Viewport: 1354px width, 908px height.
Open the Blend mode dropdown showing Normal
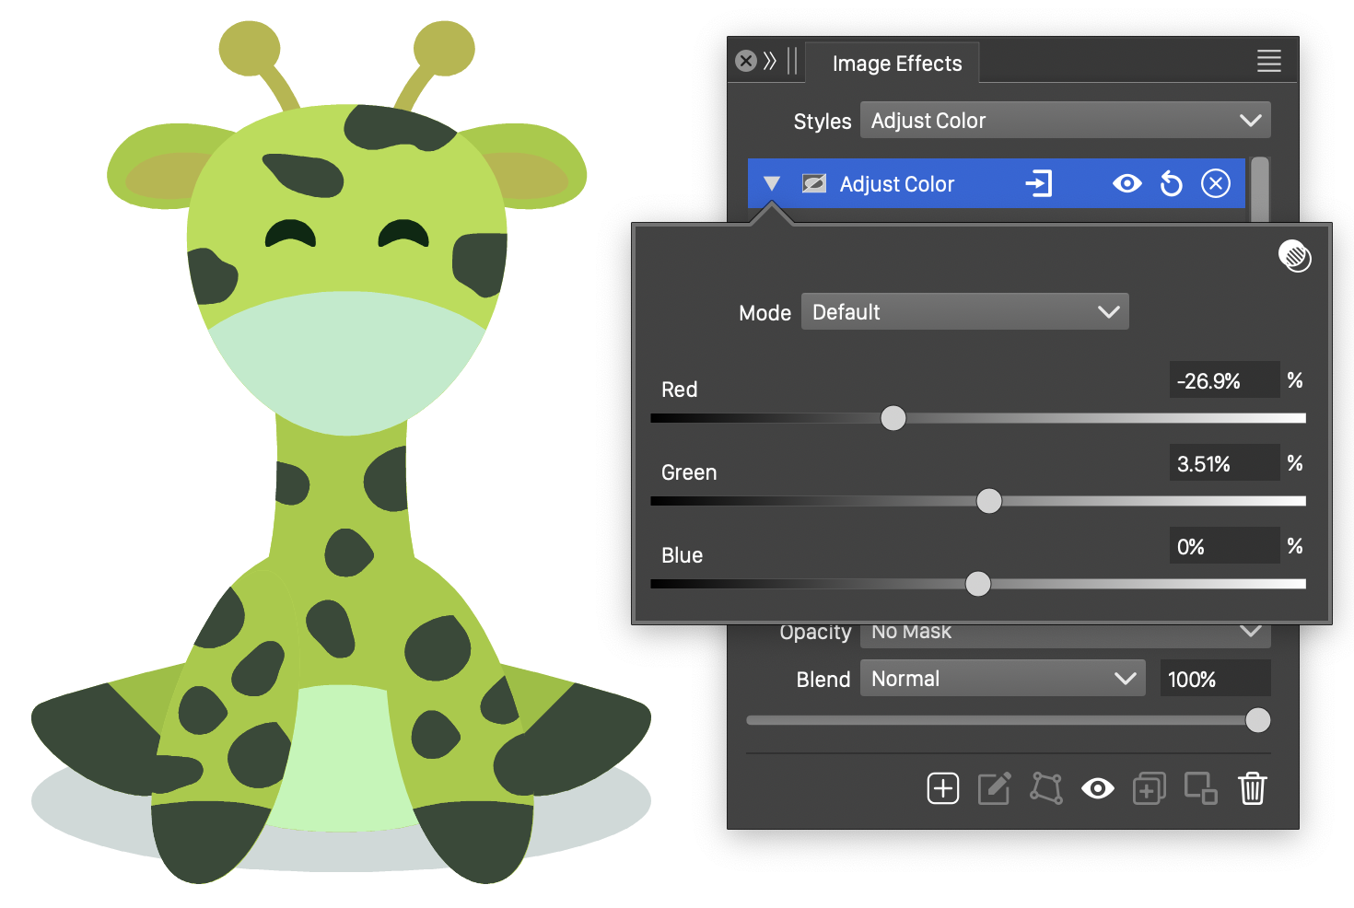[x=1002, y=679]
